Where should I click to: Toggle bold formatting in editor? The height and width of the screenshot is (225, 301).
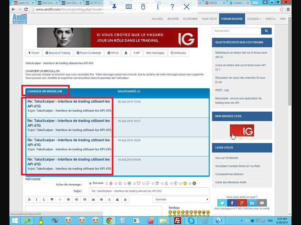pyautogui.click(x=29, y=199)
